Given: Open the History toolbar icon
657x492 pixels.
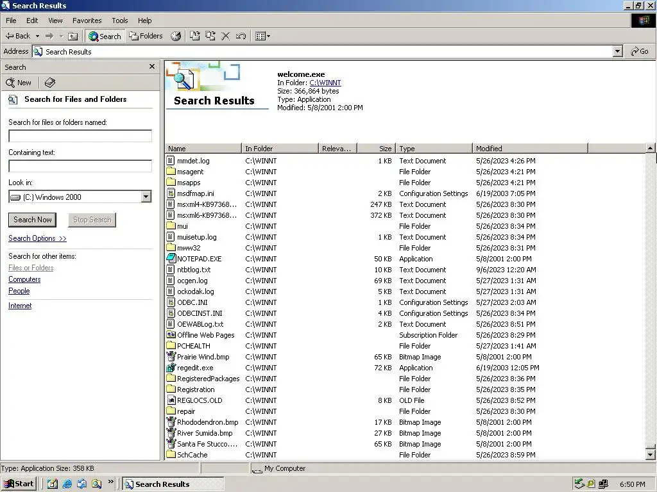Looking at the screenshot, I should [x=176, y=36].
